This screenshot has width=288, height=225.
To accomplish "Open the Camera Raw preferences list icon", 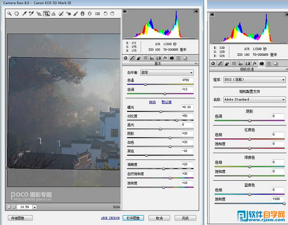I will coord(98,14).
